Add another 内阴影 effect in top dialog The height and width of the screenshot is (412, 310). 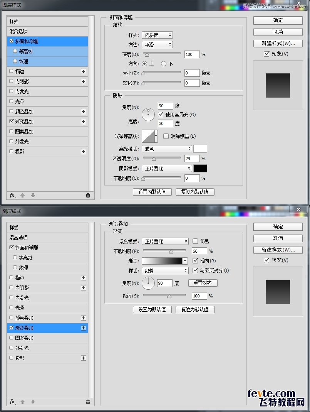pyautogui.click(x=84, y=81)
